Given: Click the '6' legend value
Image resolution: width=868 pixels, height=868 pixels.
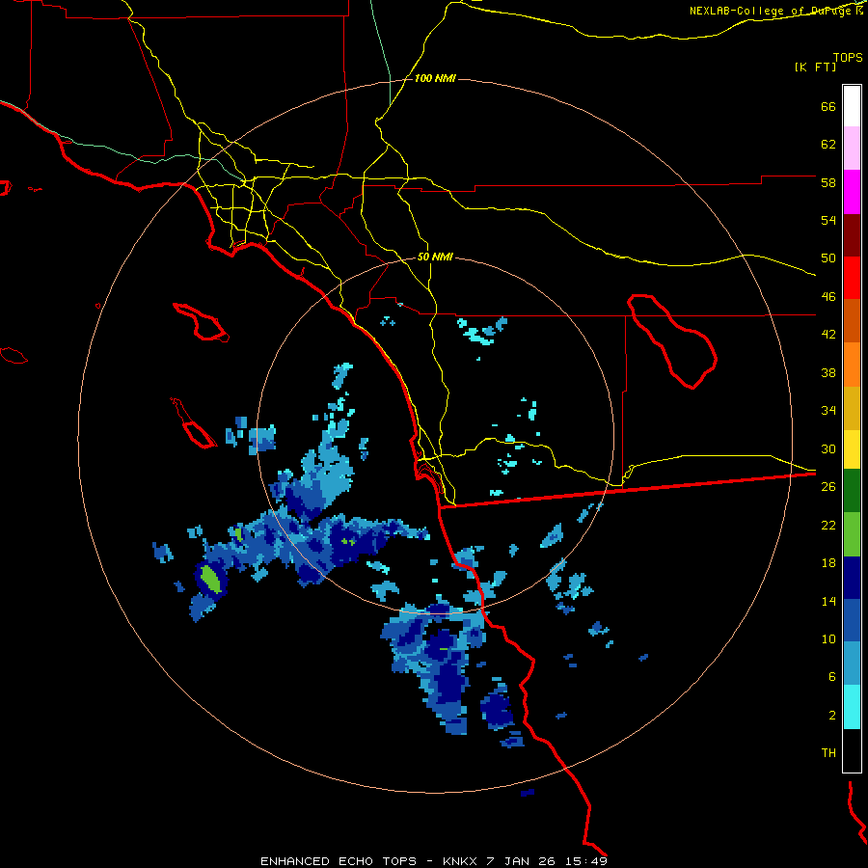Looking at the screenshot, I should pos(832,676).
